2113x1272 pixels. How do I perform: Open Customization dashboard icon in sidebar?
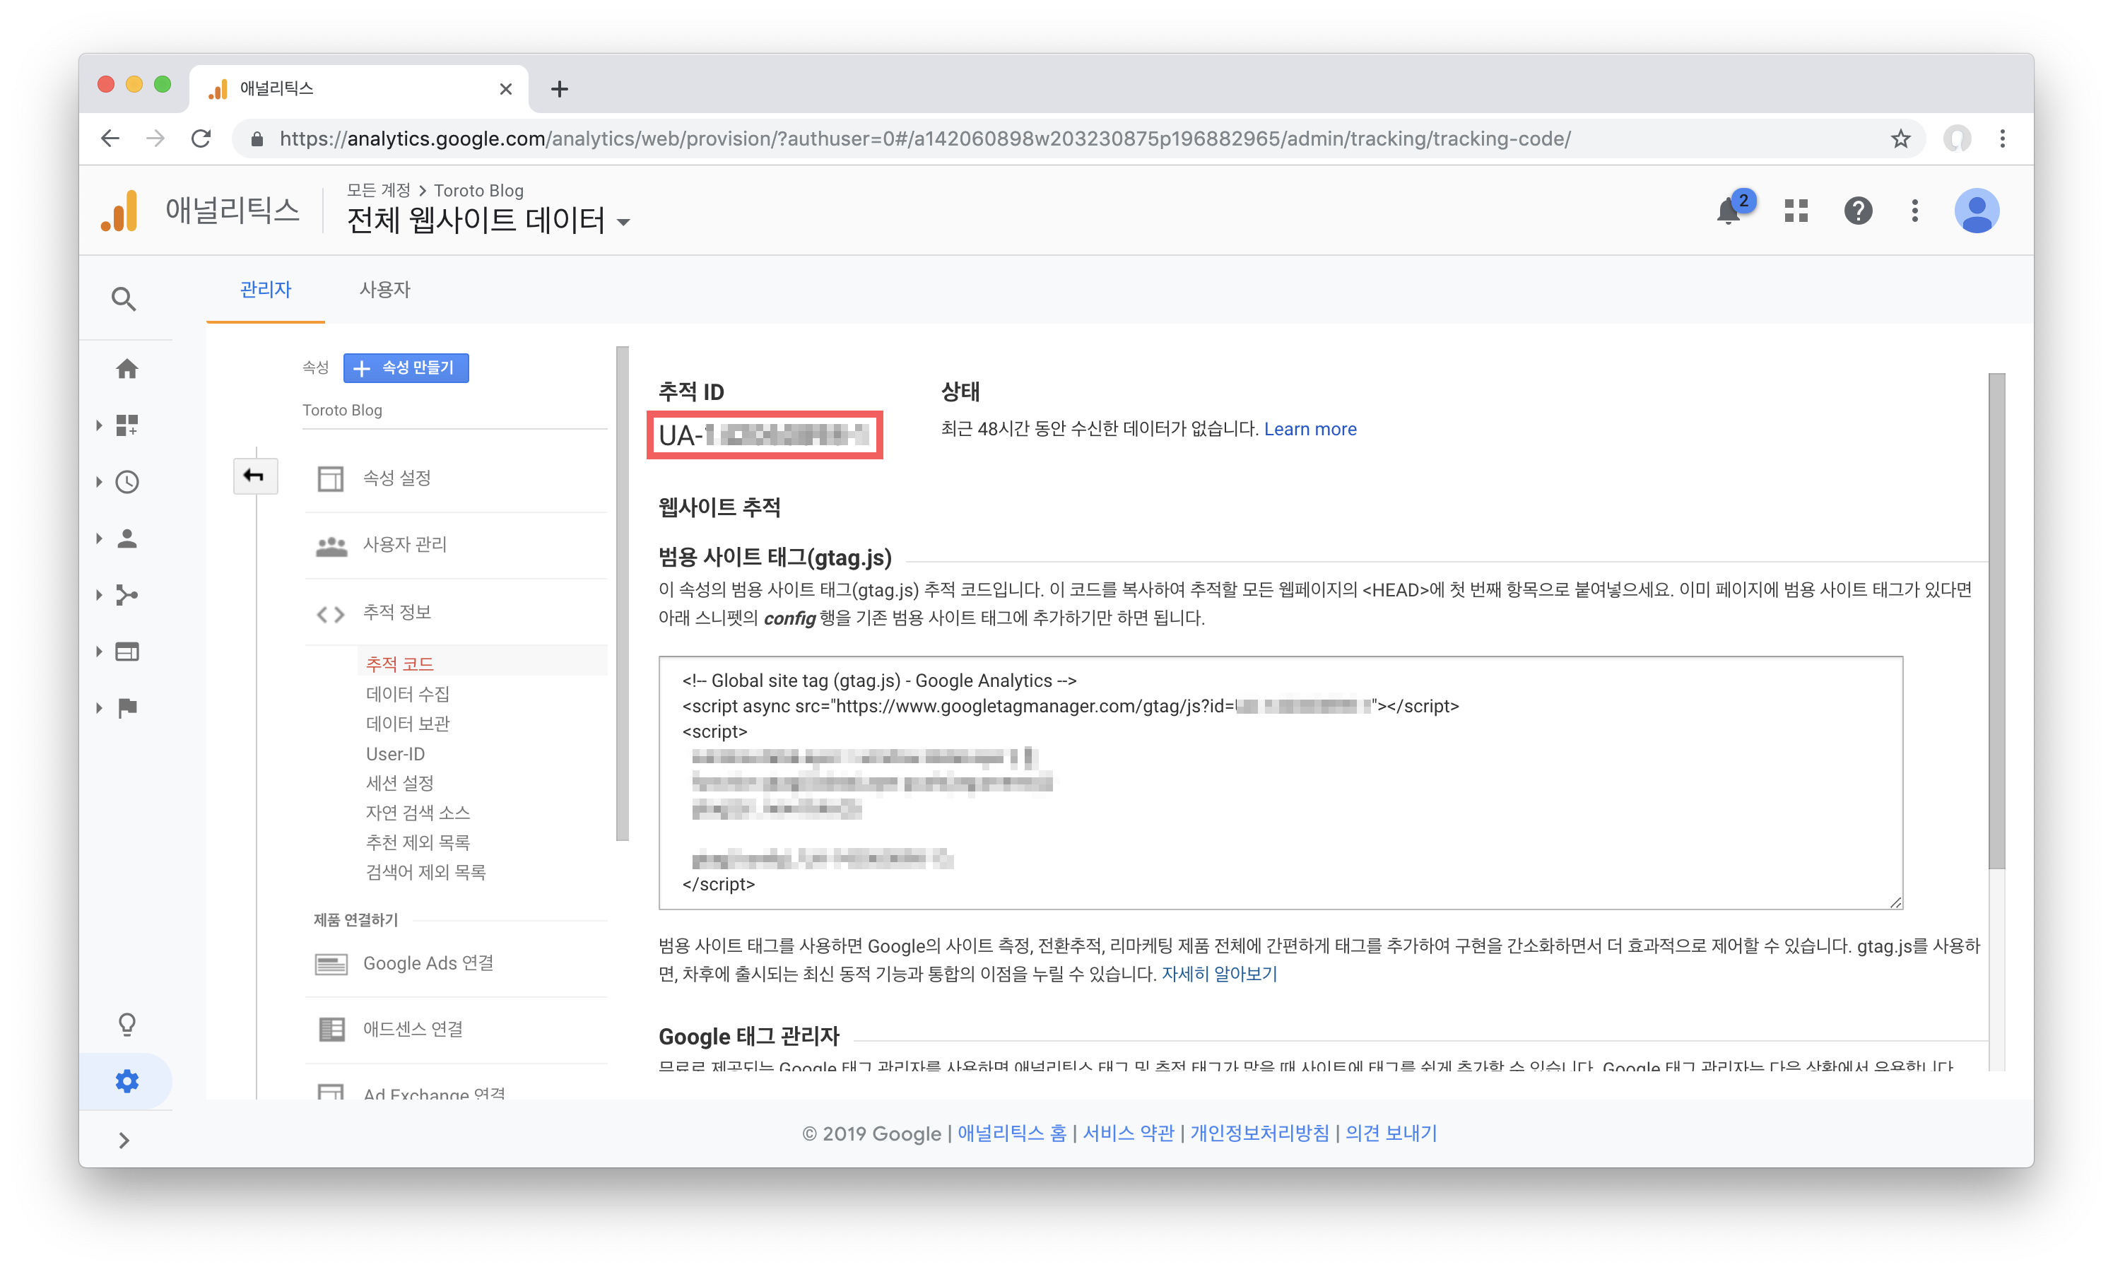click(x=127, y=425)
